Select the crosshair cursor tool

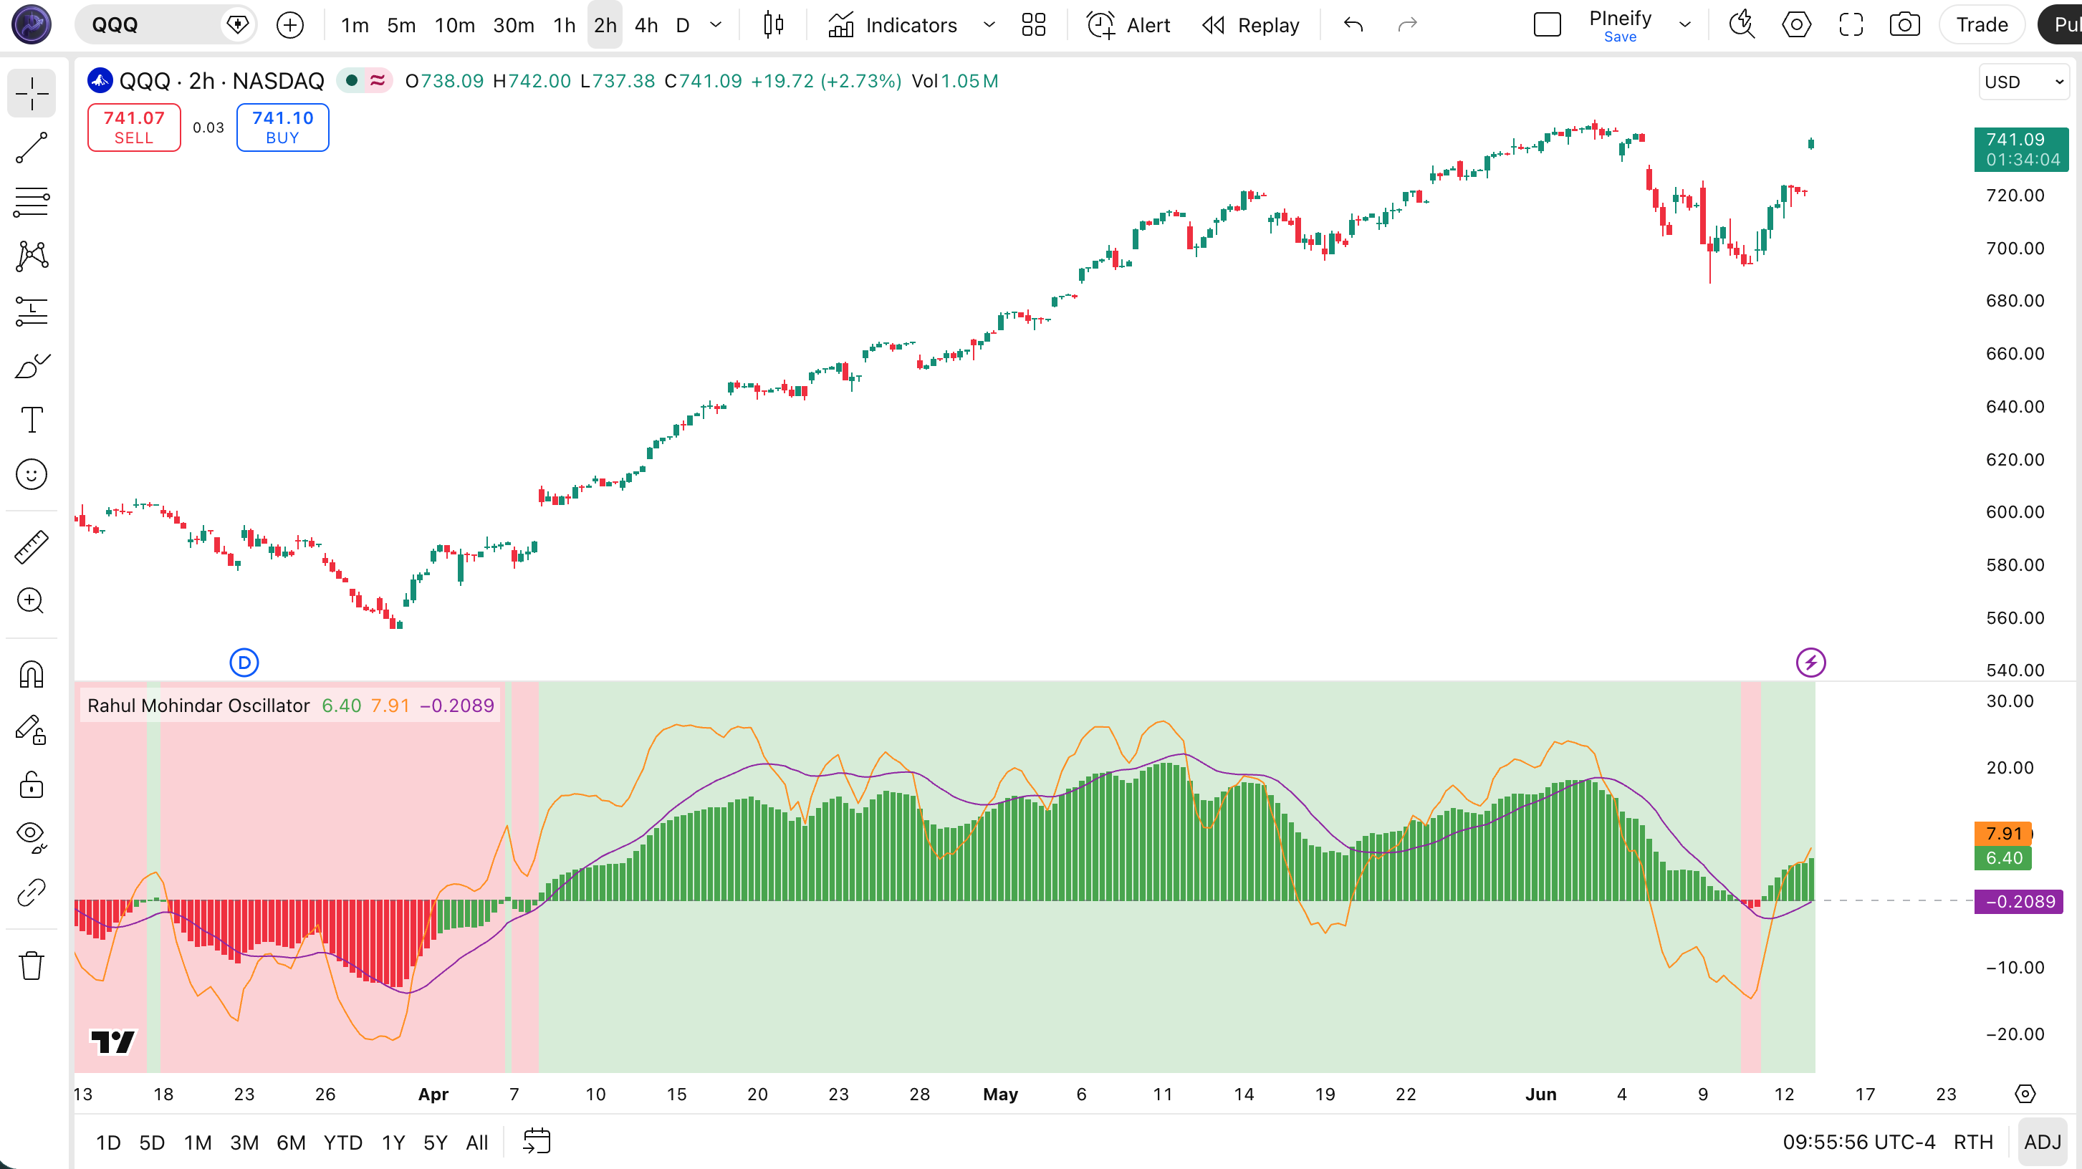[32, 93]
